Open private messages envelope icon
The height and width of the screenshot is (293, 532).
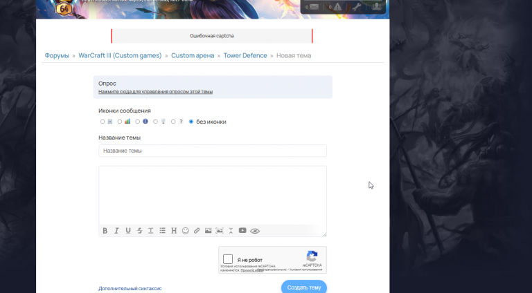pyautogui.click(x=314, y=7)
